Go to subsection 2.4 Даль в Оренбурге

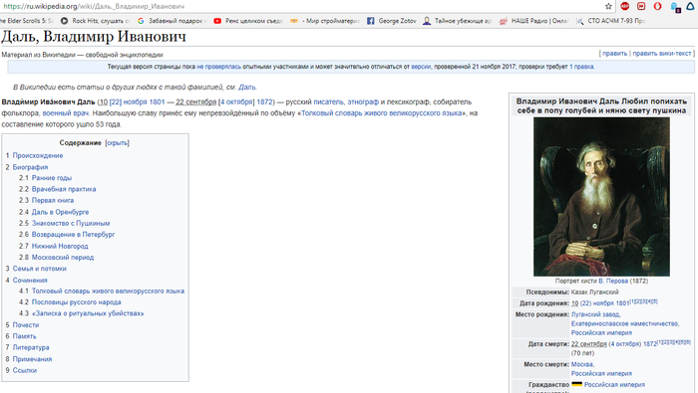click(60, 212)
